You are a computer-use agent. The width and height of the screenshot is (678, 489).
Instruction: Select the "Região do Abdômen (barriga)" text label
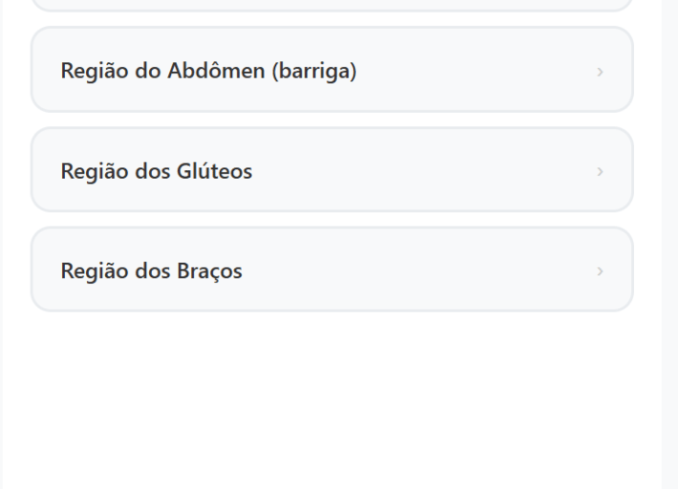pos(208,71)
